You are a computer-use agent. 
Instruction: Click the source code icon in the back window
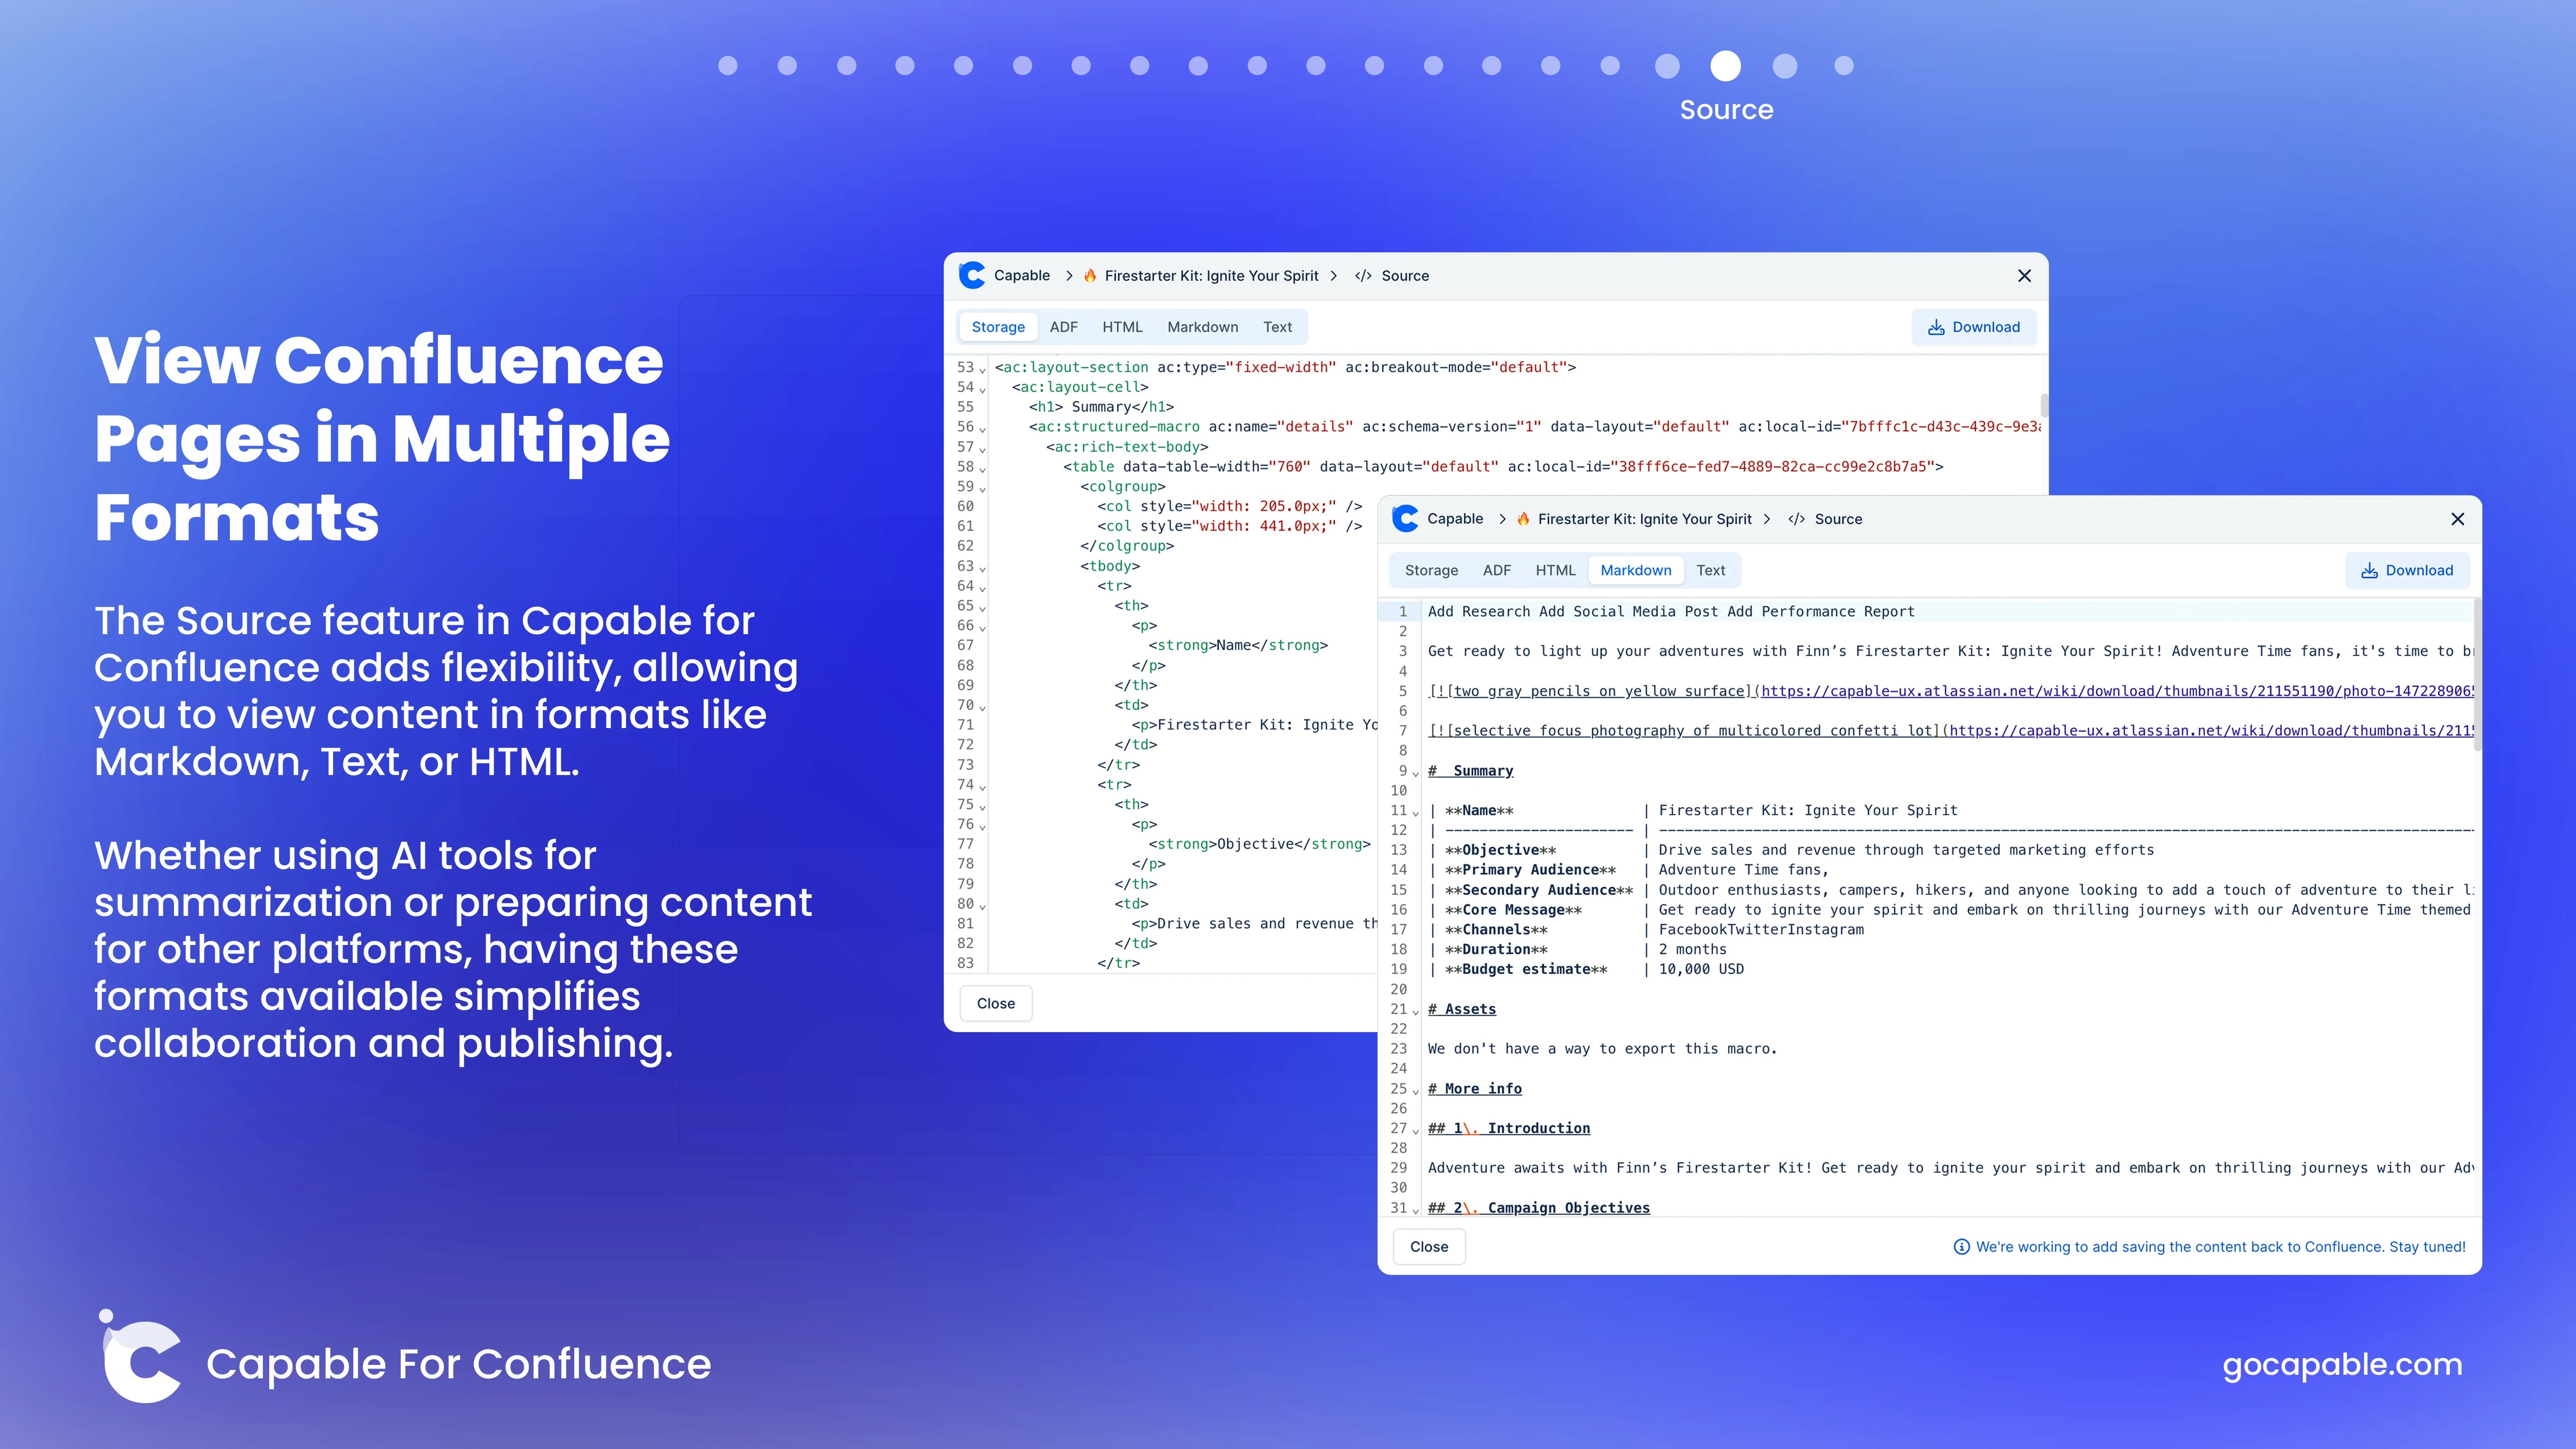(1363, 275)
